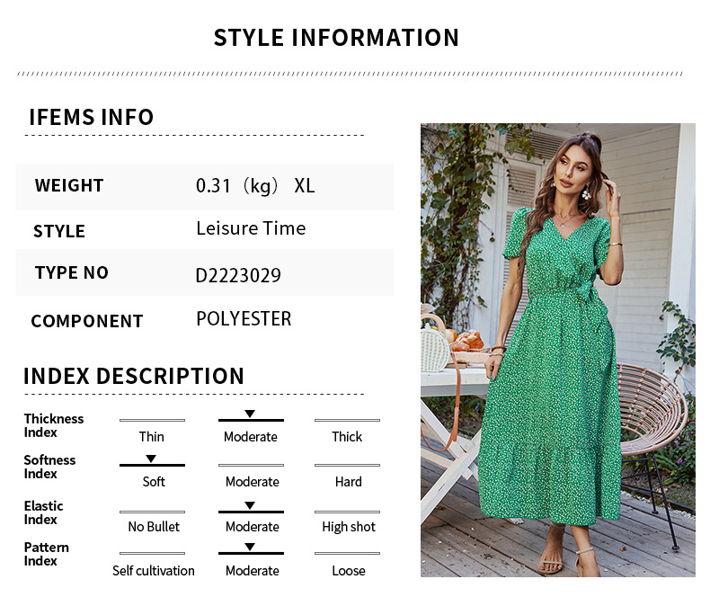The height and width of the screenshot is (597, 710).
Task: Click the IFEMS INFO section title
Action: pos(92,117)
